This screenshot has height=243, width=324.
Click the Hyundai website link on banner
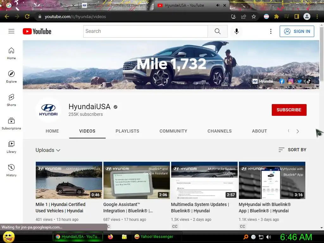[263, 81]
